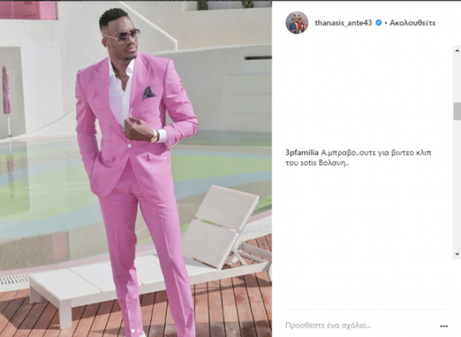The height and width of the screenshot is (337, 461).
Task: Click the comments scrollbar up arrow
Action: [x=457, y=51]
